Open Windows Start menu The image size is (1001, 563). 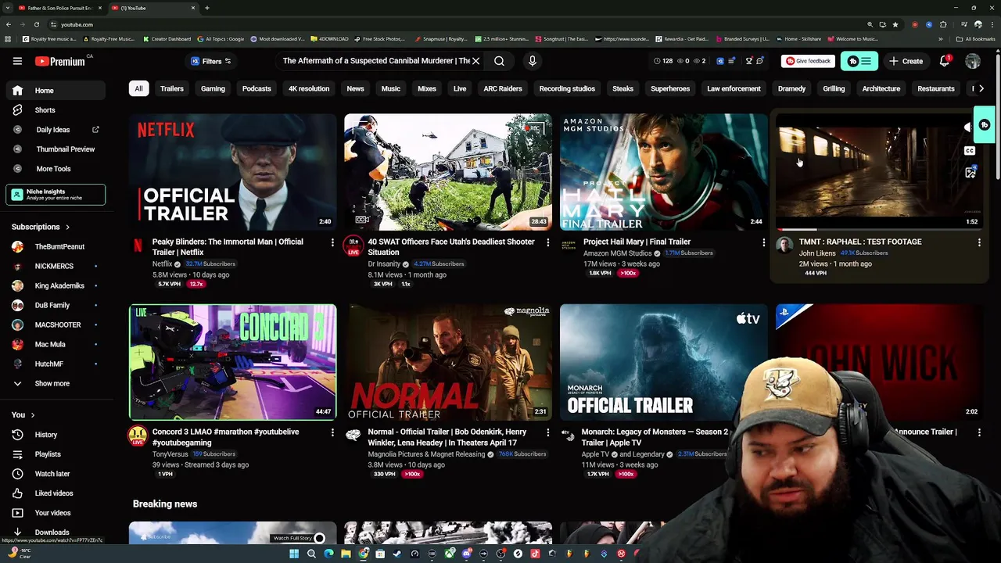point(294,554)
